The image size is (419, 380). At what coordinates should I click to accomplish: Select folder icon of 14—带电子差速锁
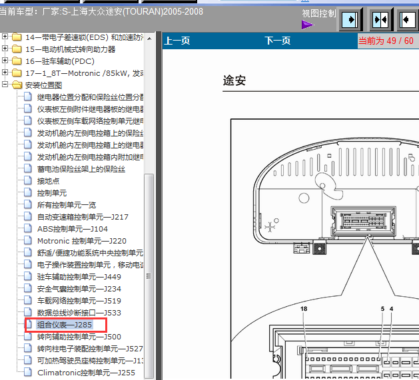pyautogui.click(x=17, y=37)
